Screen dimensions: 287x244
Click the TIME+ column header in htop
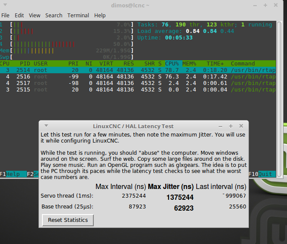coord(215,64)
